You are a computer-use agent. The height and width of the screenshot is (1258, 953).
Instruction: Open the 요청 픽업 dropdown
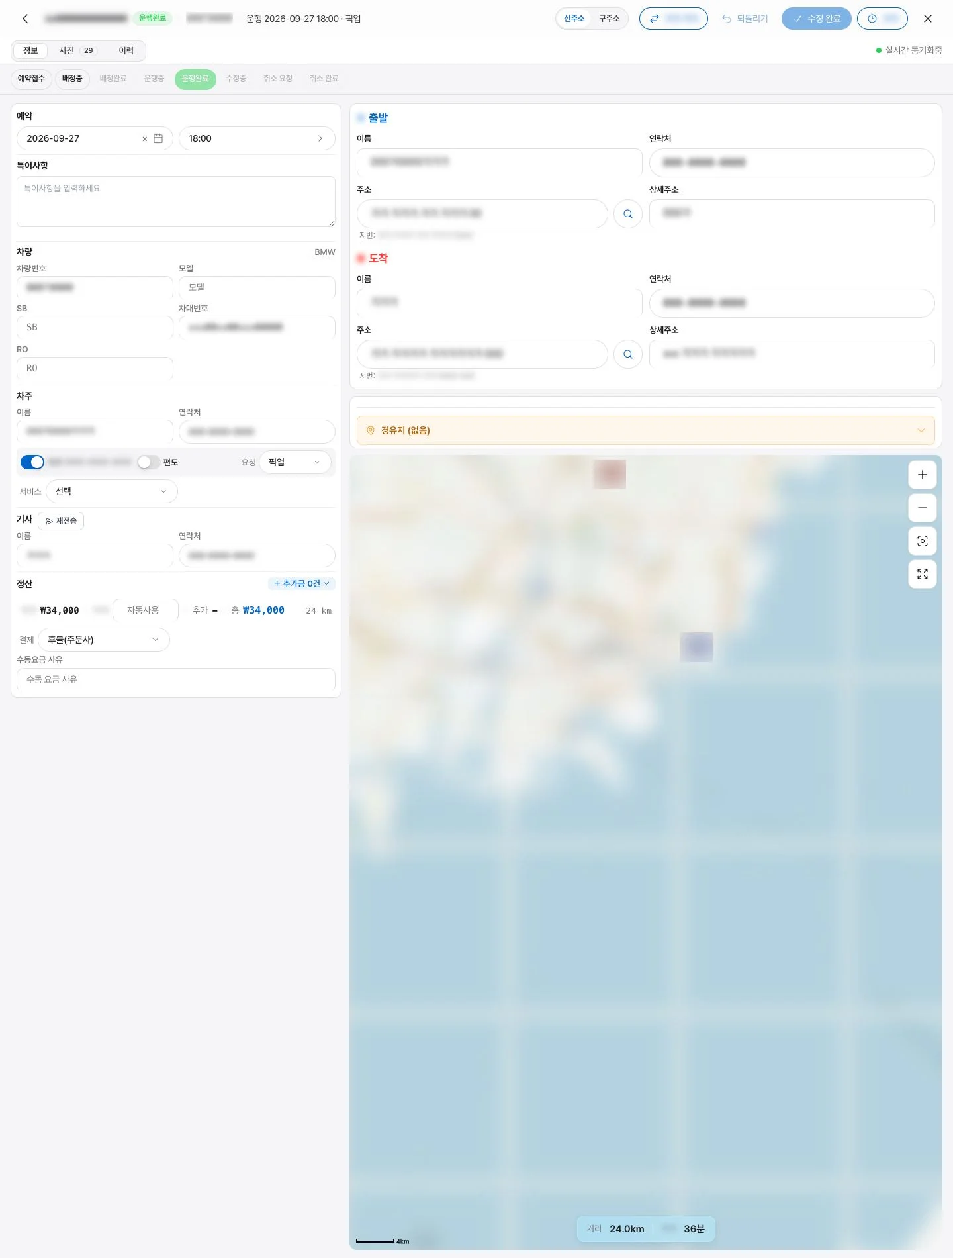[x=295, y=462]
